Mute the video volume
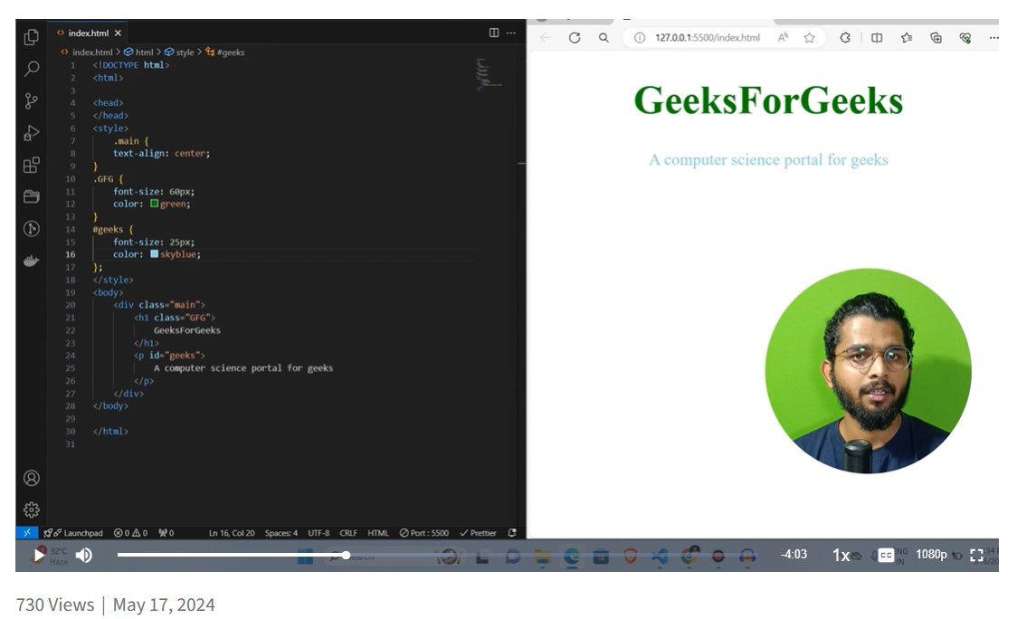 click(83, 555)
